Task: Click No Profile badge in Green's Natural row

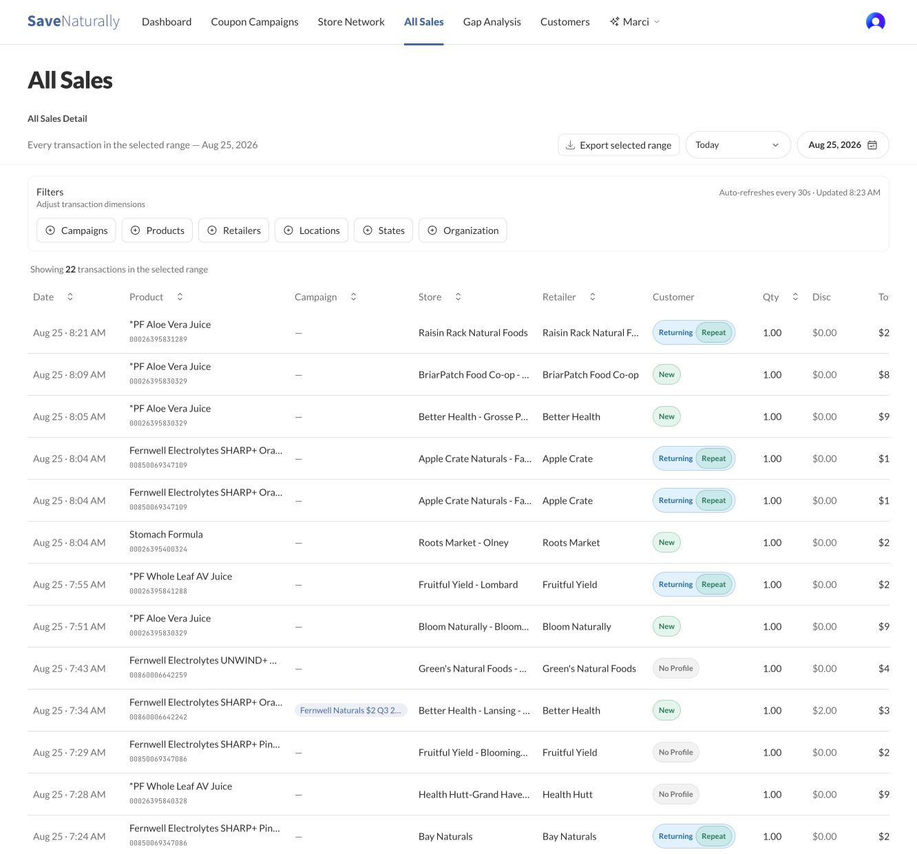Action: [676, 669]
